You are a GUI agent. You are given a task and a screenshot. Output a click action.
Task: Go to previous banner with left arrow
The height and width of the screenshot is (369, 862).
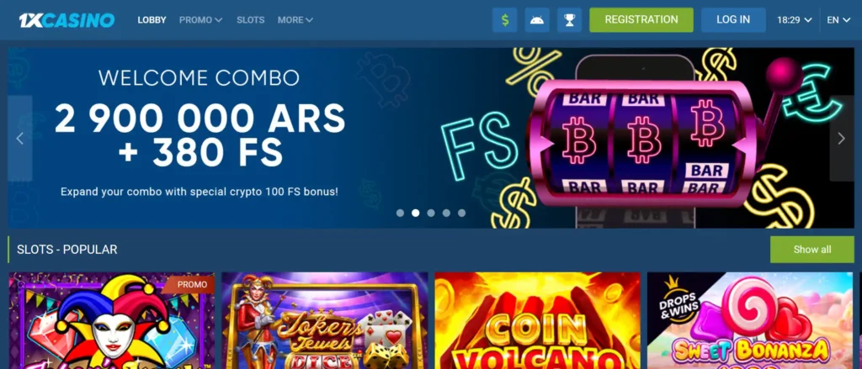(20, 139)
